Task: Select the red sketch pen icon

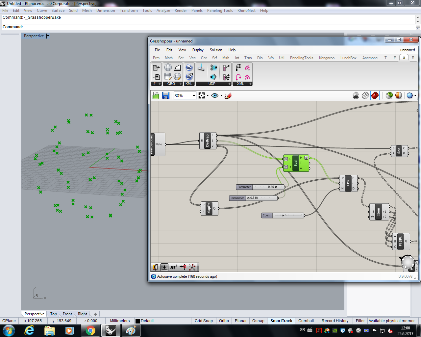Action: pos(228,95)
